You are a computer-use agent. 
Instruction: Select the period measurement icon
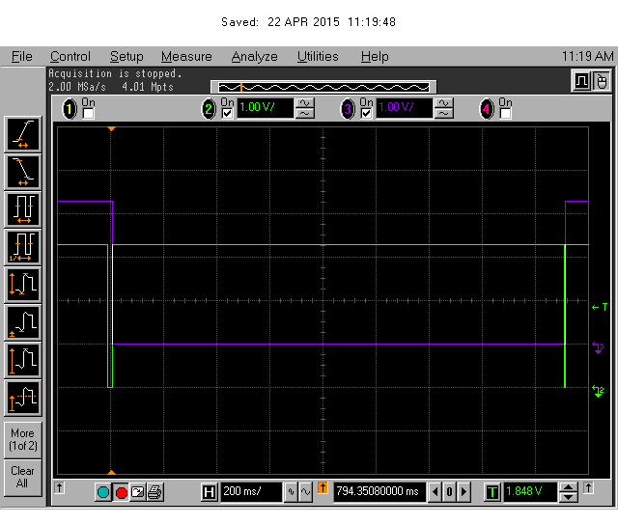tap(23, 209)
